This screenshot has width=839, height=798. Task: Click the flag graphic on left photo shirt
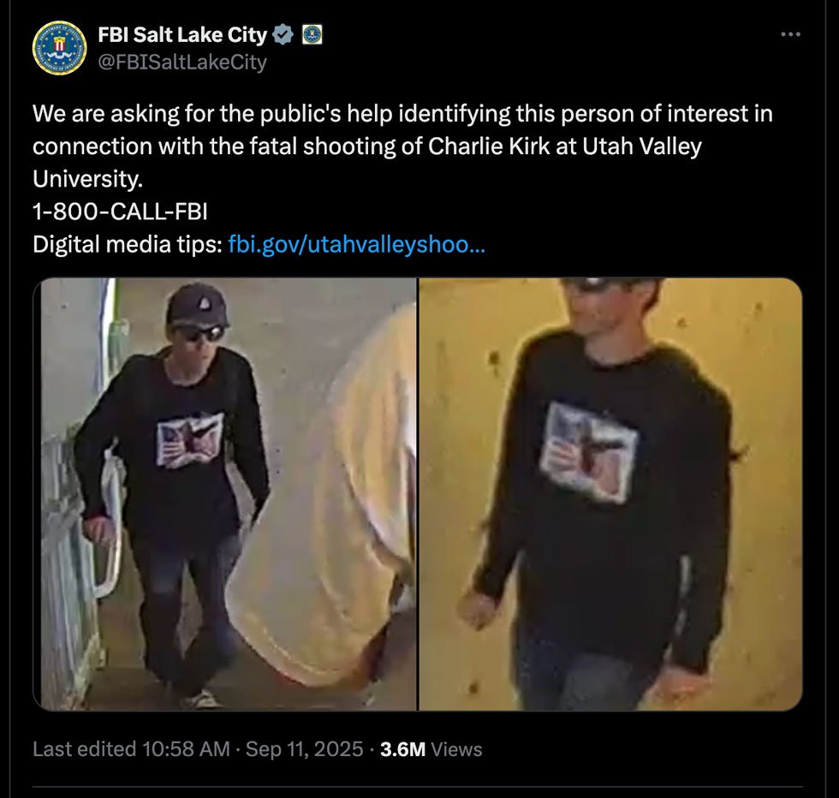click(190, 439)
